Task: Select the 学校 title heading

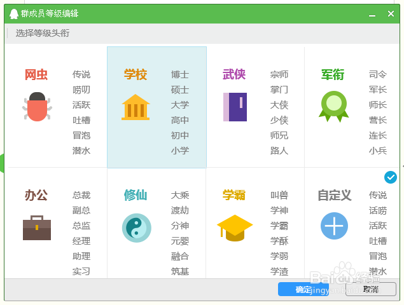Action: (136, 74)
